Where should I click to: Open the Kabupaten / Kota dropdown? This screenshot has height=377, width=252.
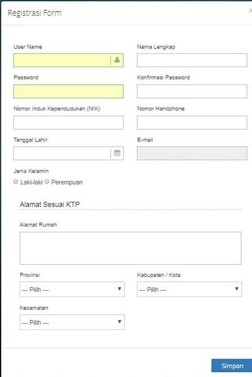189,289
